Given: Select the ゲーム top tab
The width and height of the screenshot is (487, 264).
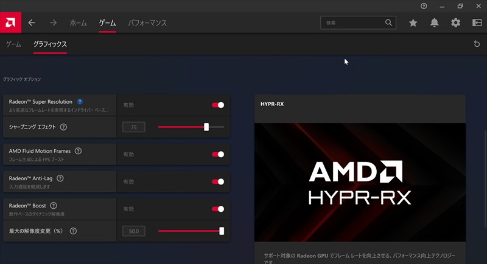Looking at the screenshot, I should (x=108, y=22).
